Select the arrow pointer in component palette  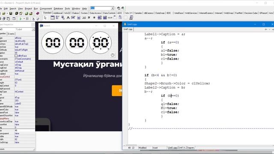(45, 18)
